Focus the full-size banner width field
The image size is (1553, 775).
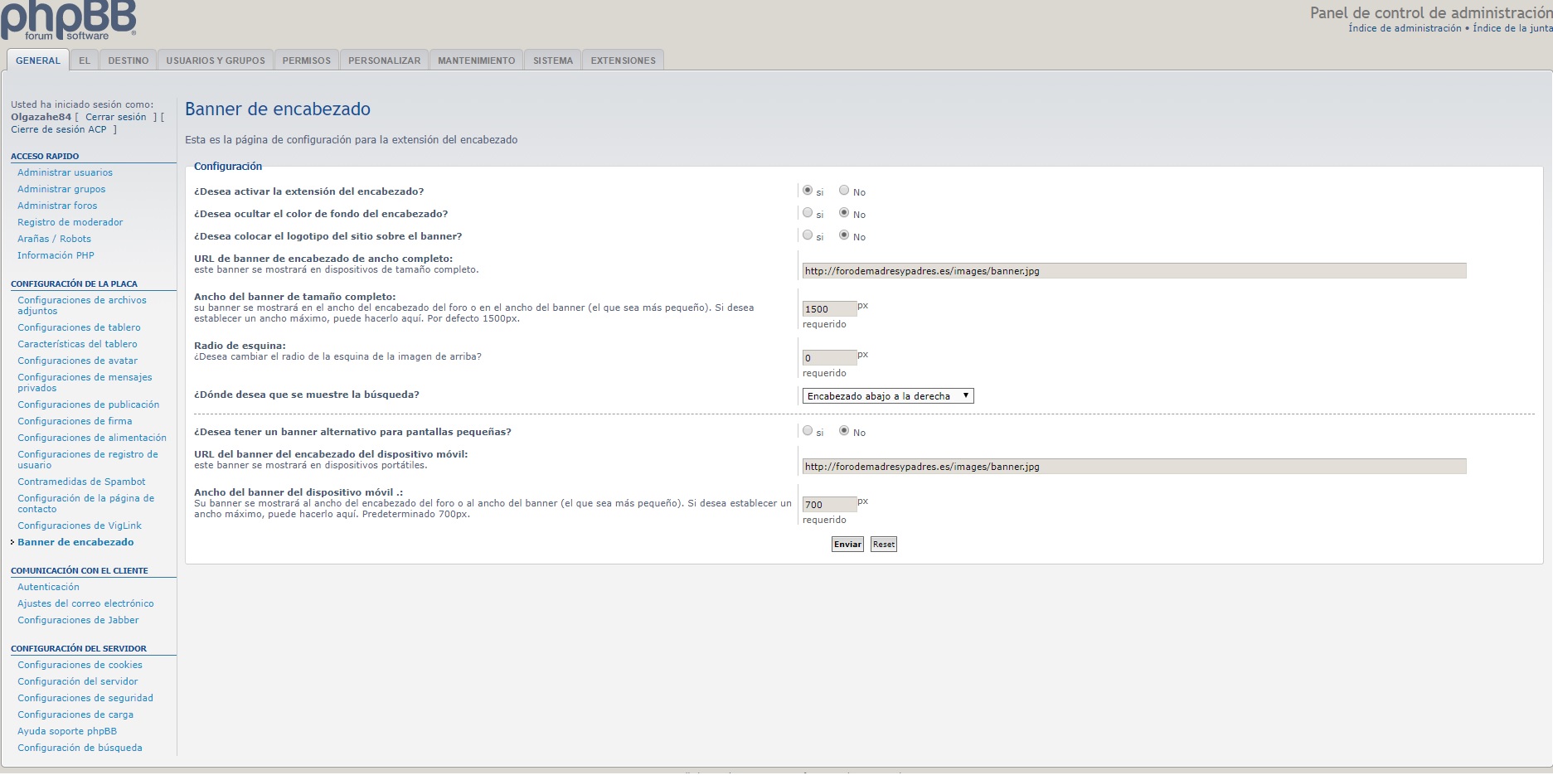pyautogui.click(x=829, y=309)
